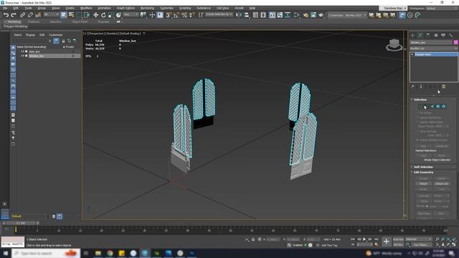The height and width of the screenshot is (258, 459).
Task: Open the Modifier List dropdown
Action: tap(433, 48)
